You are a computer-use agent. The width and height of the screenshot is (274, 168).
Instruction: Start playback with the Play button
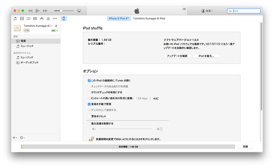coord(37,11)
